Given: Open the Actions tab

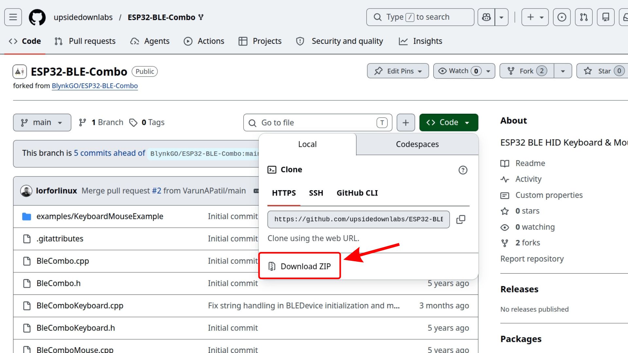Looking at the screenshot, I should tap(204, 41).
